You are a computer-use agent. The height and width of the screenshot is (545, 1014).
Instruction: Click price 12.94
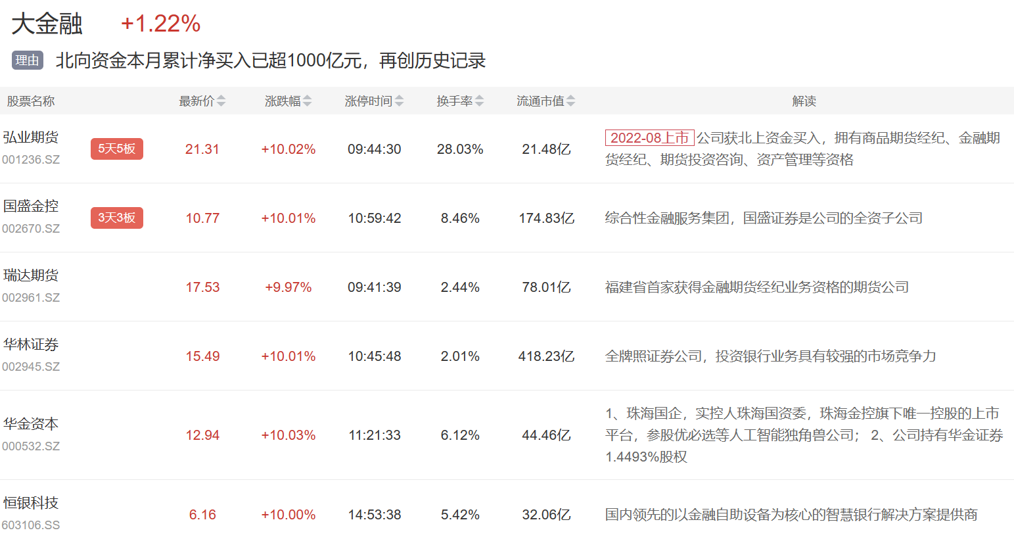click(x=202, y=435)
